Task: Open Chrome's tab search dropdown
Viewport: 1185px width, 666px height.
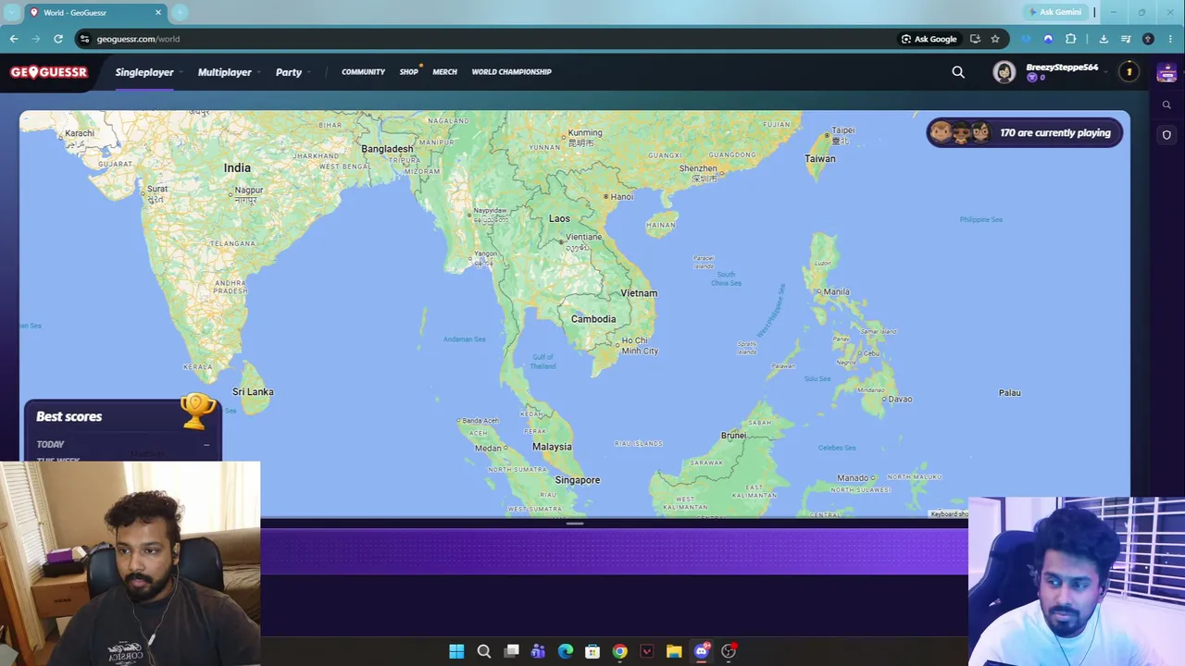Action: (13, 12)
